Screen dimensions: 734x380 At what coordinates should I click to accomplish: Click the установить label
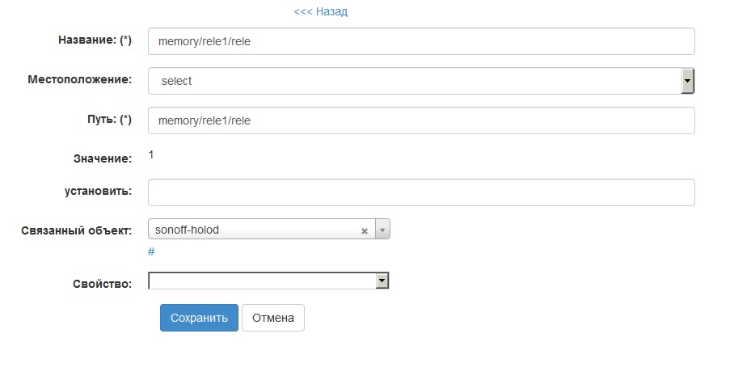pyautogui.click(x=99, y=192)
